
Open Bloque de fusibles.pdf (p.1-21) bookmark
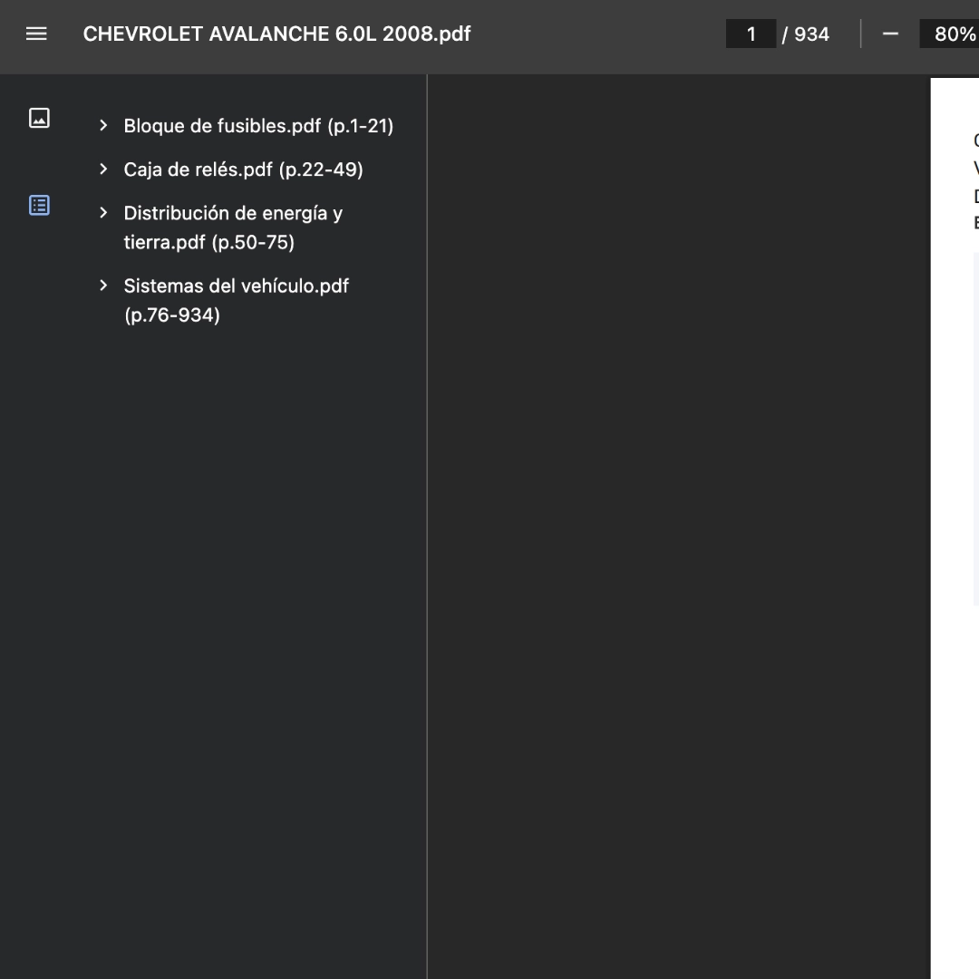[x=258, y=126]
